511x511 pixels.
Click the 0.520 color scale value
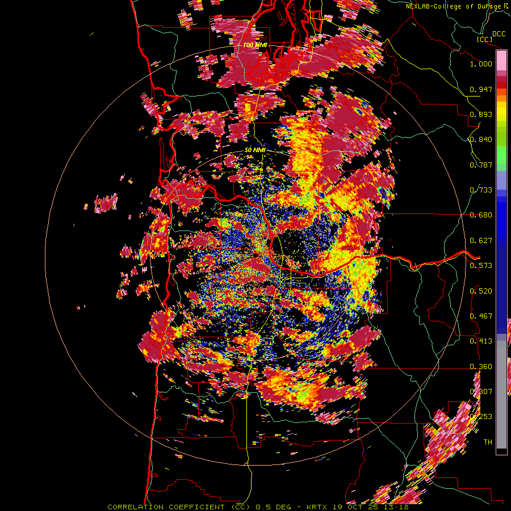[x=481, y=291]
